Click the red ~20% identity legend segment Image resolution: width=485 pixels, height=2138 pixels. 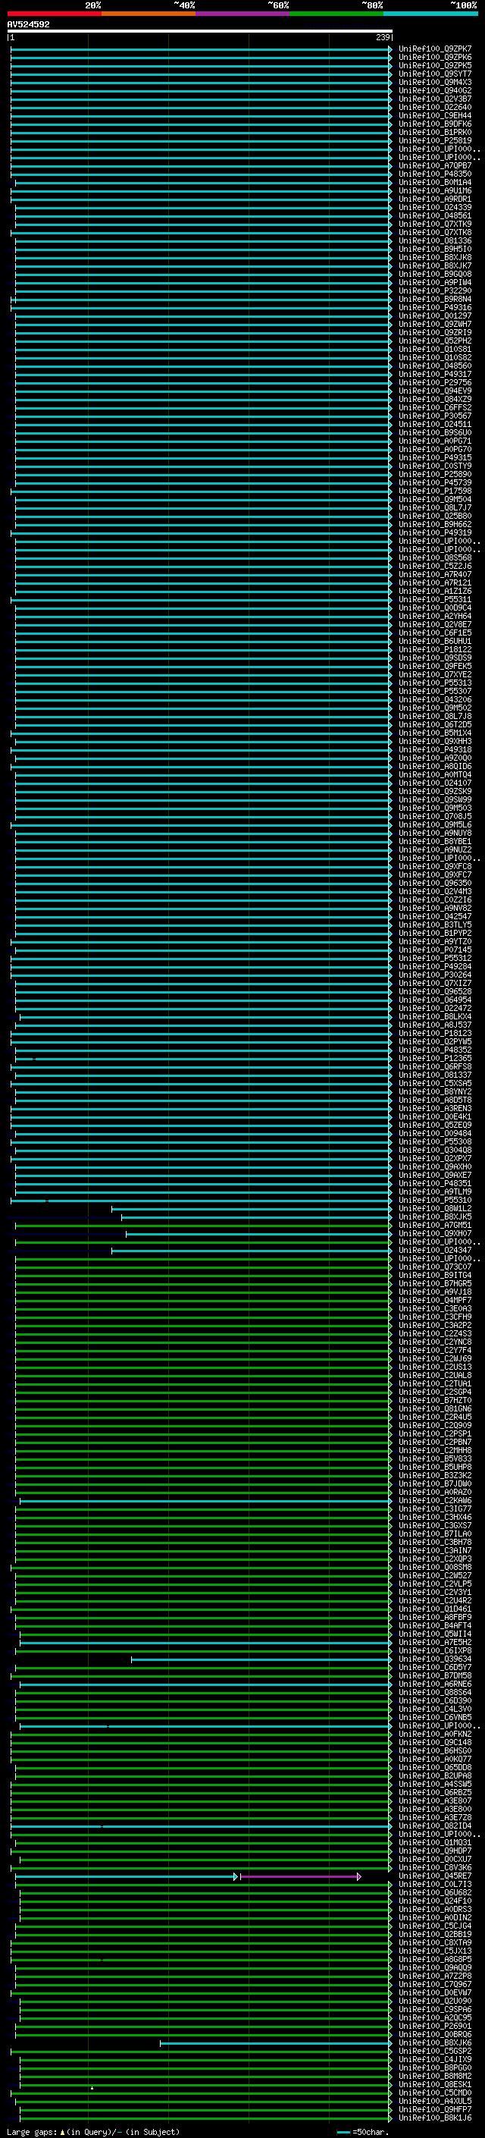pyautogui.click(x=54, y=14)
